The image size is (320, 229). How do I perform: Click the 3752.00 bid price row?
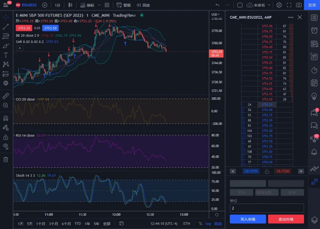pos(267,131)
